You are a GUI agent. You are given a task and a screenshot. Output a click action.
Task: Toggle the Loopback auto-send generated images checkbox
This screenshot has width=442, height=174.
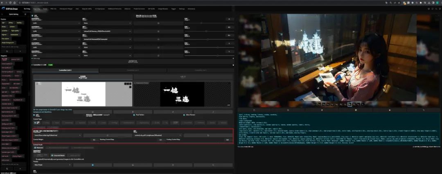coord(35,159)
